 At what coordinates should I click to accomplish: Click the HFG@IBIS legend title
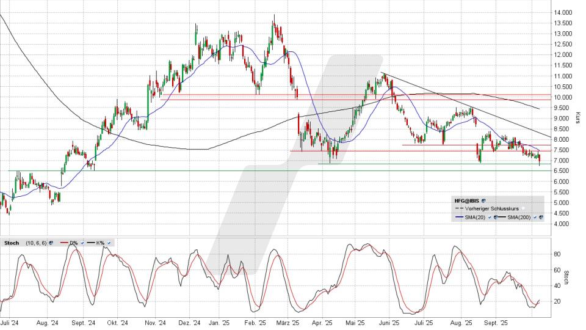(x=465, y=200)
